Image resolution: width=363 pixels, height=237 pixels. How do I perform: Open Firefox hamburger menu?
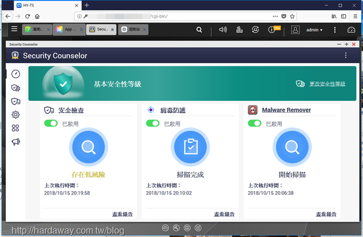(356, 16)
